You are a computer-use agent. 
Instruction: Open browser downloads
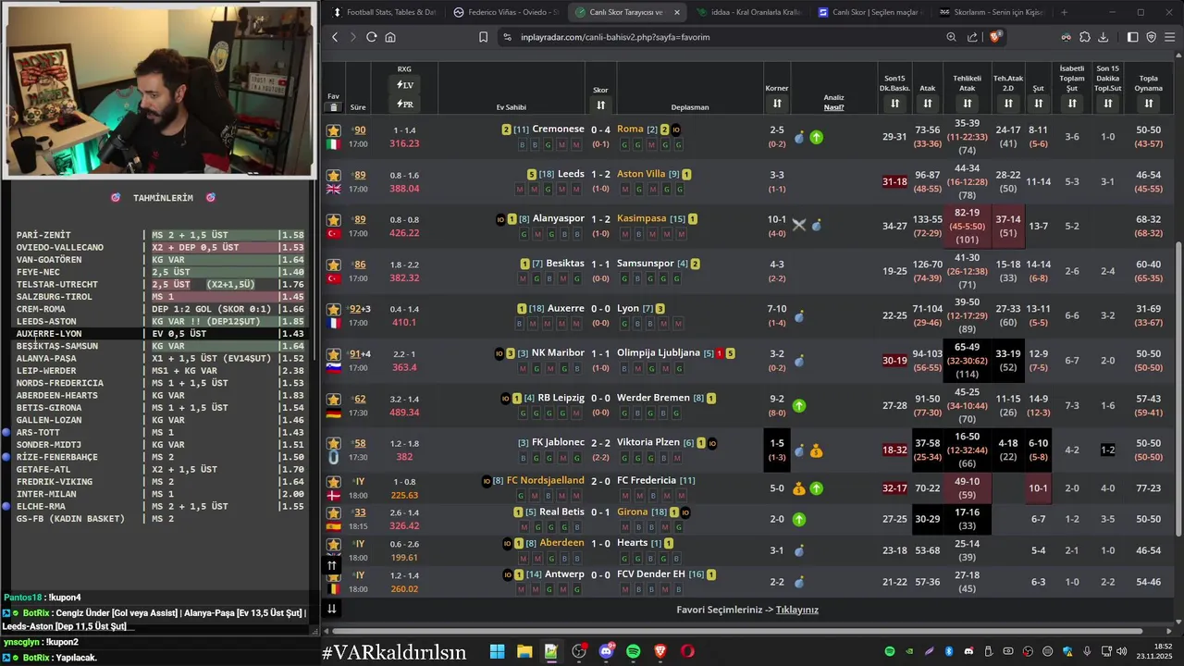pyautogui.click(x=1104, y=37)
